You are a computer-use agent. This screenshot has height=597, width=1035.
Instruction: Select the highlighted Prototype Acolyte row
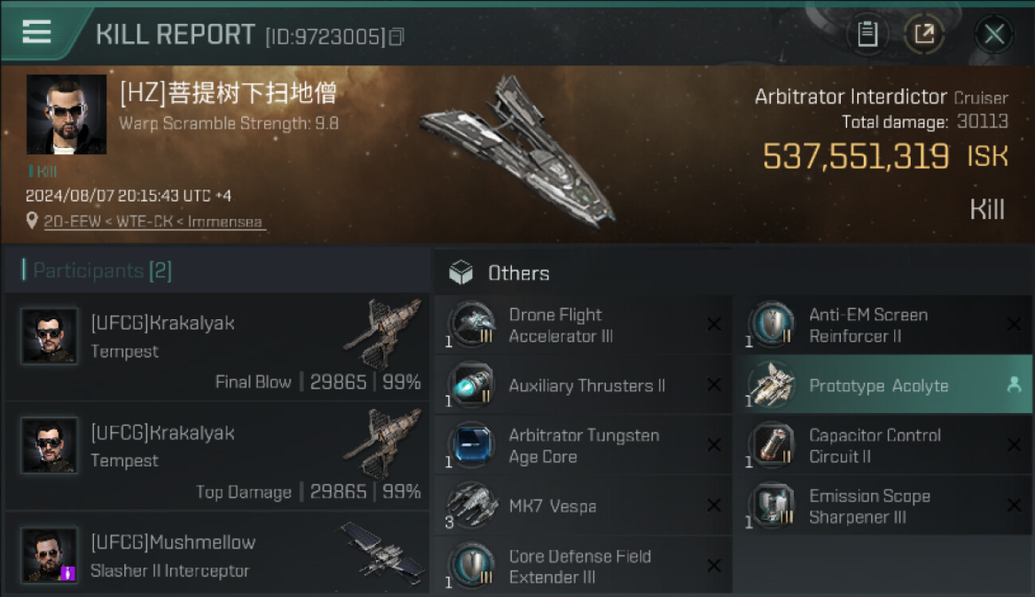pyautogui.click(x=878, y=385)
